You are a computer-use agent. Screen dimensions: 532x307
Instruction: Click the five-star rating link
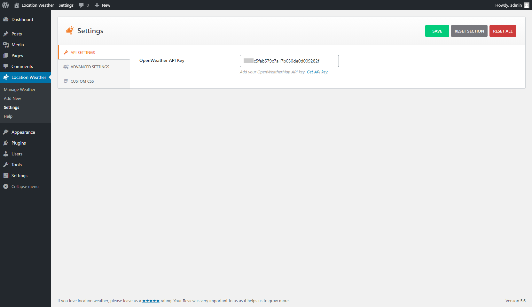151,301
